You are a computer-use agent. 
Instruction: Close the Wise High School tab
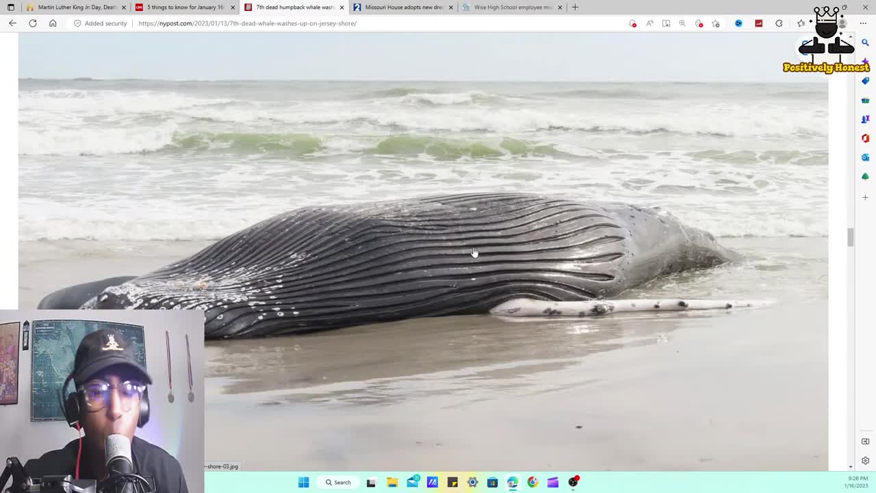tap(560, 8)
